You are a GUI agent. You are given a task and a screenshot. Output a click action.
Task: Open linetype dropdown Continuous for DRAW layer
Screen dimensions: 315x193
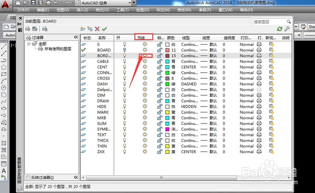point(189,101)
